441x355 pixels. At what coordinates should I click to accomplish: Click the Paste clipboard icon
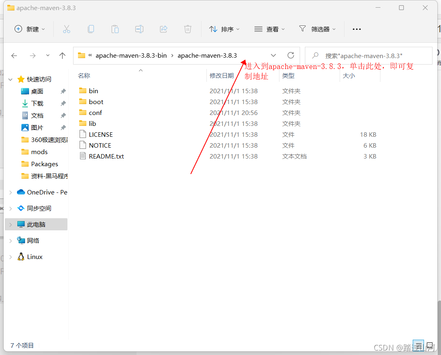115,29
